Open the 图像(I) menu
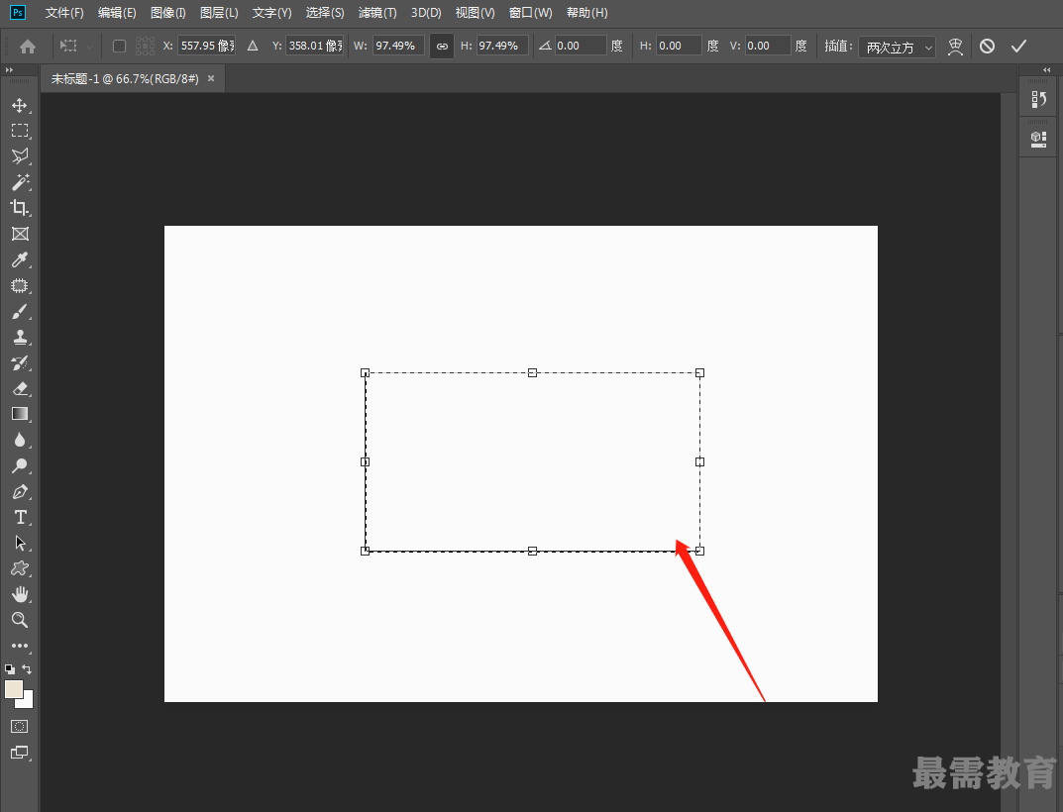Viewport: 1063px width, 812px height. [168, 13]
